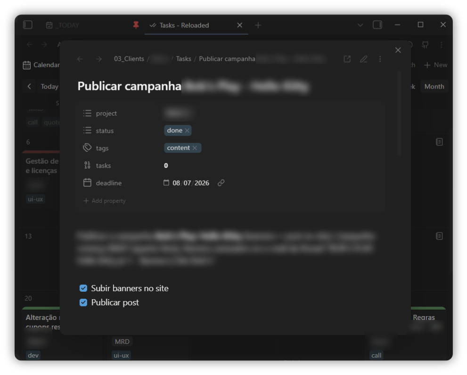Open note icon for calendar row 13
The height and width of the screenshot is (375, 467).
439,236
